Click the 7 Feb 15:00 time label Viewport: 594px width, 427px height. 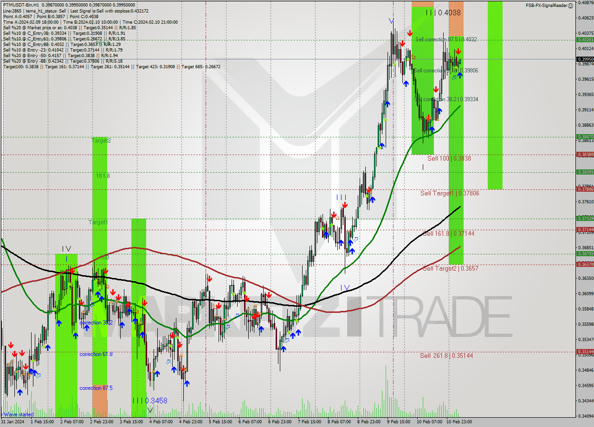click(310, 422)
